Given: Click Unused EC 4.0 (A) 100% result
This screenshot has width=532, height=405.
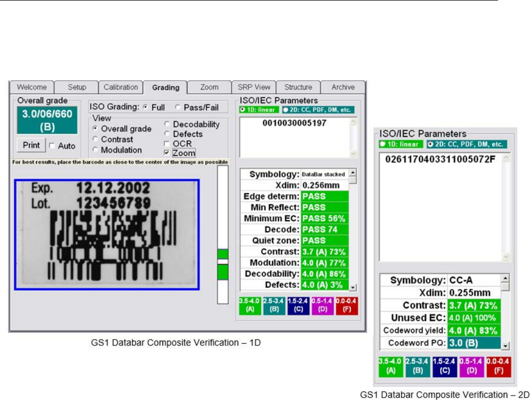Looking at the screenshot, I should (475, 318).
